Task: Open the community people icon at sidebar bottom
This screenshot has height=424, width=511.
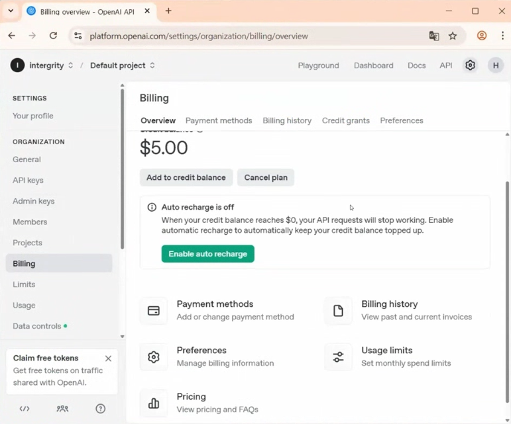Action: pos(62,409)
